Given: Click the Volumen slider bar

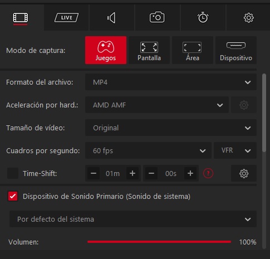Looking at the screenshot, I should point(159,242).
